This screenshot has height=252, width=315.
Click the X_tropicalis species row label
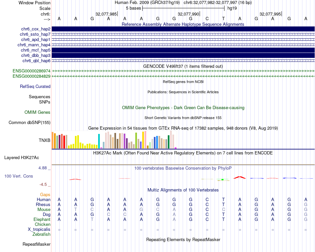(x=39, y=230)
